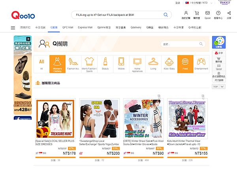Open the Treasure Hunt dresses product image
Viewport: 237px width, 169px height.
pyautogui.click(x=55, y=119)
